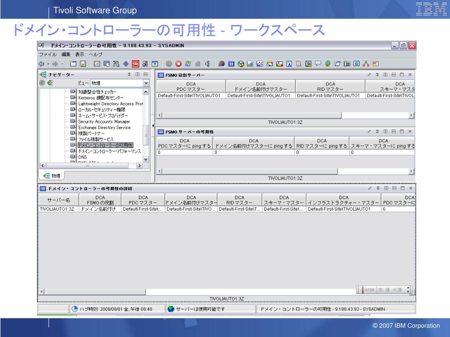Screen dimensions: 450x337
Task: Open the 表示 menu
Action: pos(80,54)
